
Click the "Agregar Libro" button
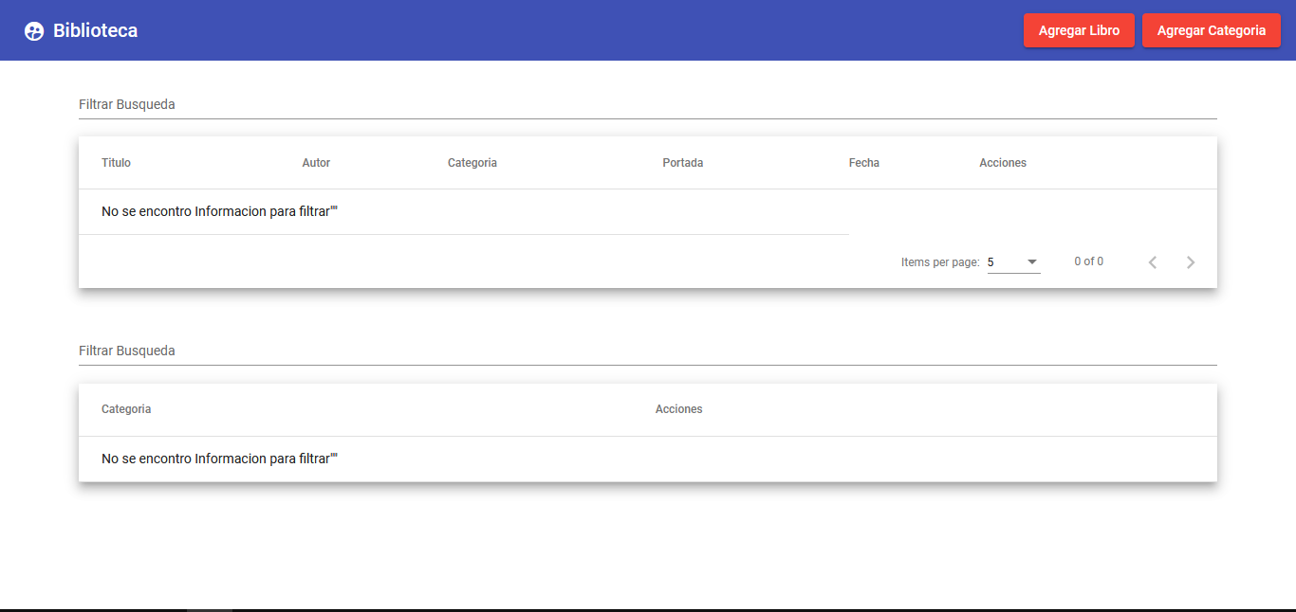click(1079, 29)
